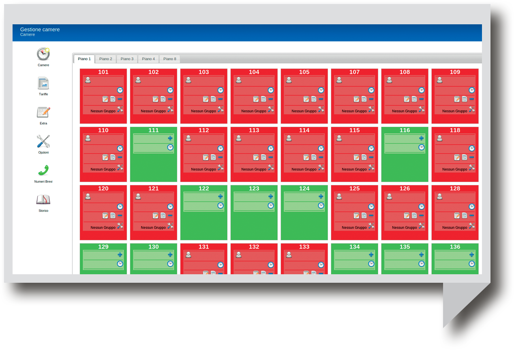Click blue minus icon in room 103
The height and width of the screenshot is (350, 514).
pos(221,99)
